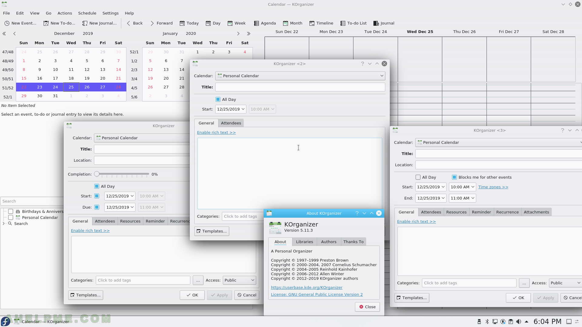Open Attendees tab in KOrganizer <2>
The width and height of the screenshot is (582, 327).
point(231,123)
